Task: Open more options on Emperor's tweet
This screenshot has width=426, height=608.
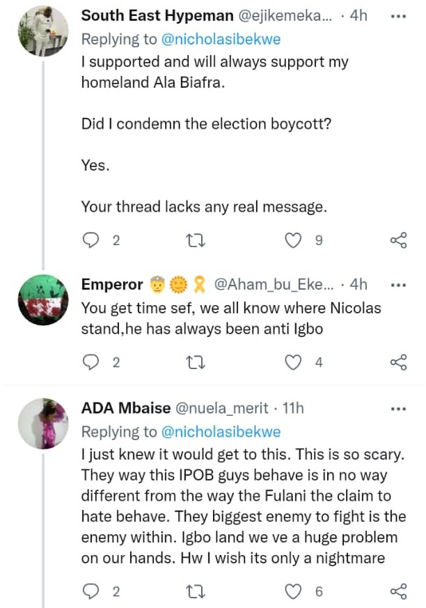Action: pos(398,284)
